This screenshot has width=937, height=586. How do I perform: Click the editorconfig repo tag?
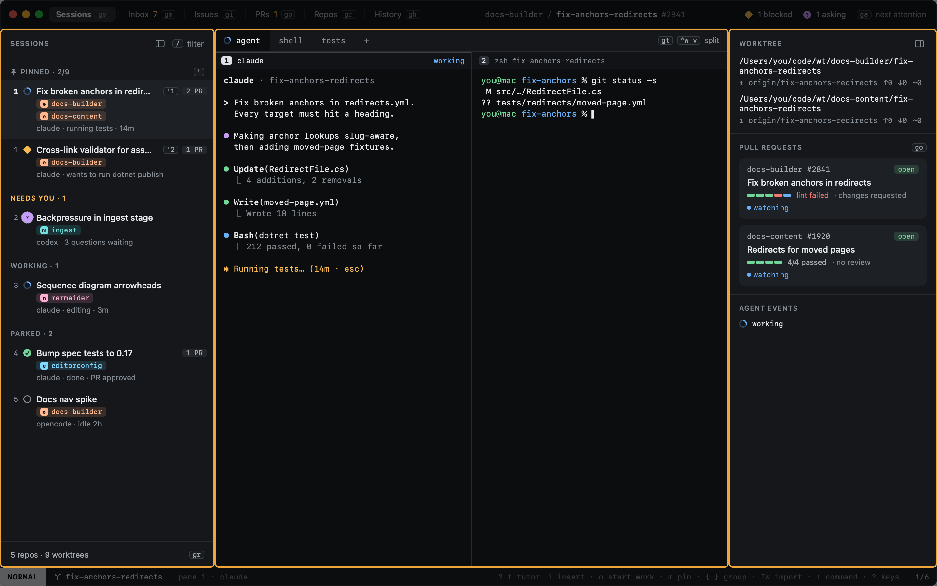point(71,366)
